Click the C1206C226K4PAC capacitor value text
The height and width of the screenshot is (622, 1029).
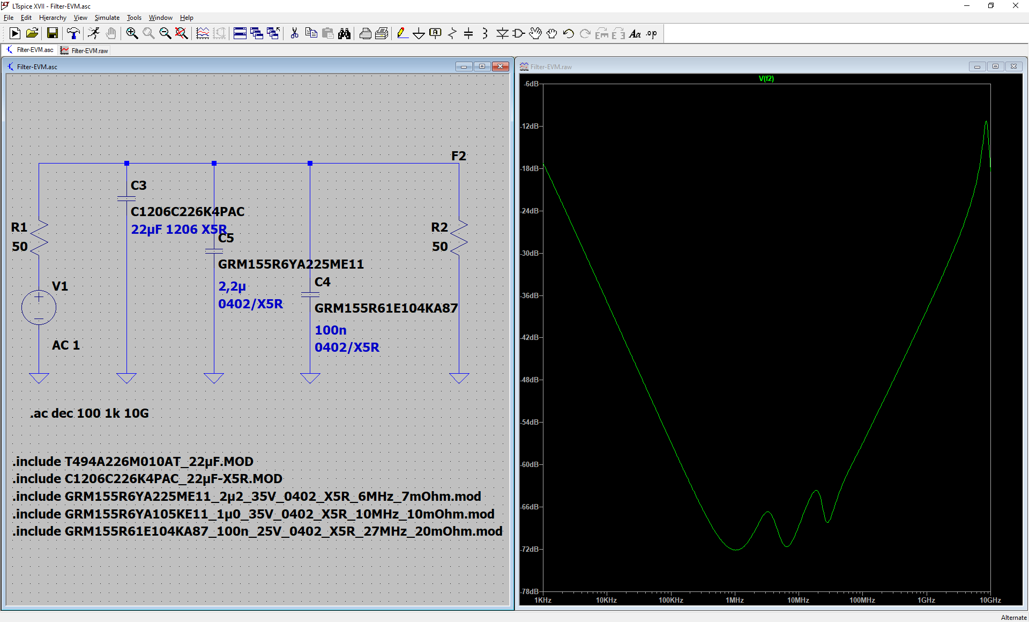pyautogui.click(x=188, y=212)
